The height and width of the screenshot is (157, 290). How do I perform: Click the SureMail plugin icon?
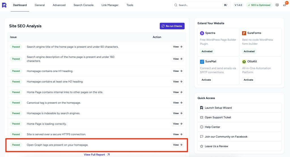(202, 62)
